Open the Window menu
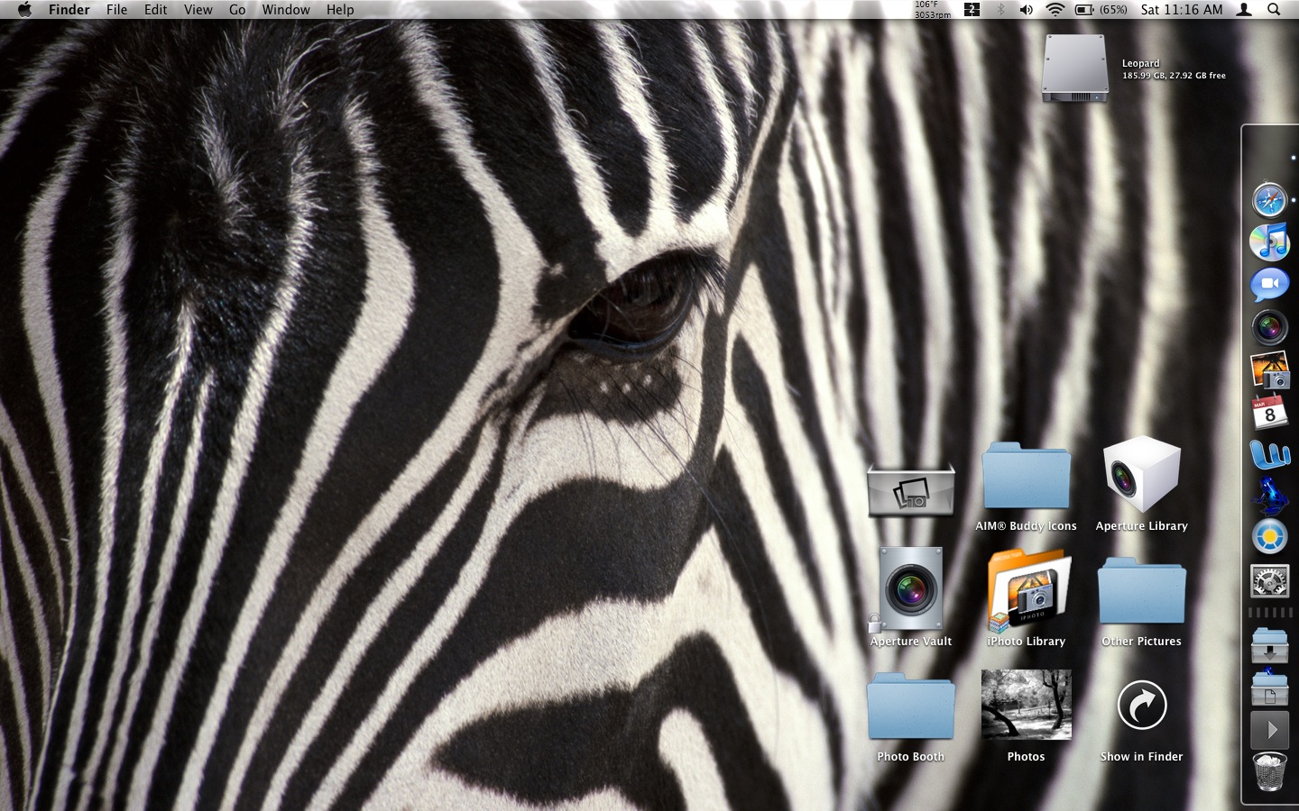This screenshot has height=811, width=1299. 286,10
